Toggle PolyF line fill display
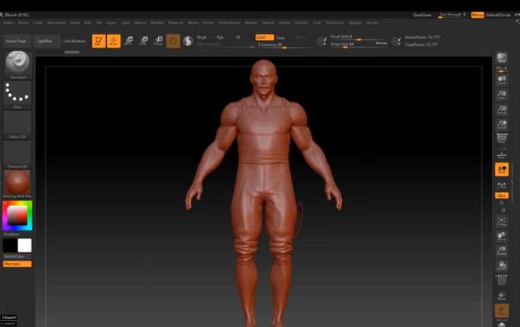The height and width of the screenshot is (327, 520). pos(502,281)
